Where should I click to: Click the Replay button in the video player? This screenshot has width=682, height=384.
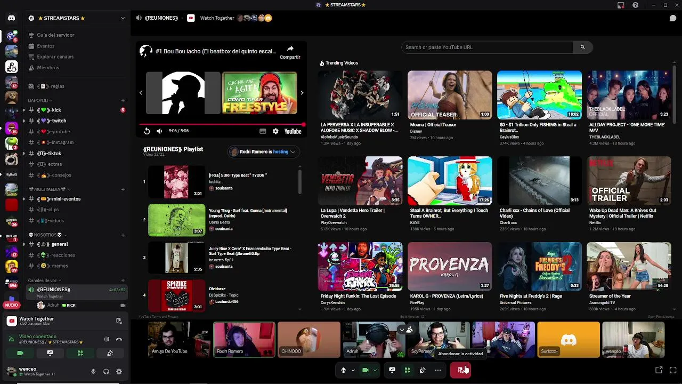(x=147, y=131)
